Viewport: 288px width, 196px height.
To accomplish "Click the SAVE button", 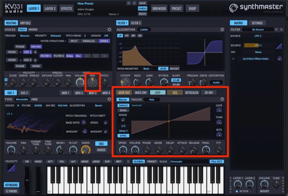I will point(142,3).
